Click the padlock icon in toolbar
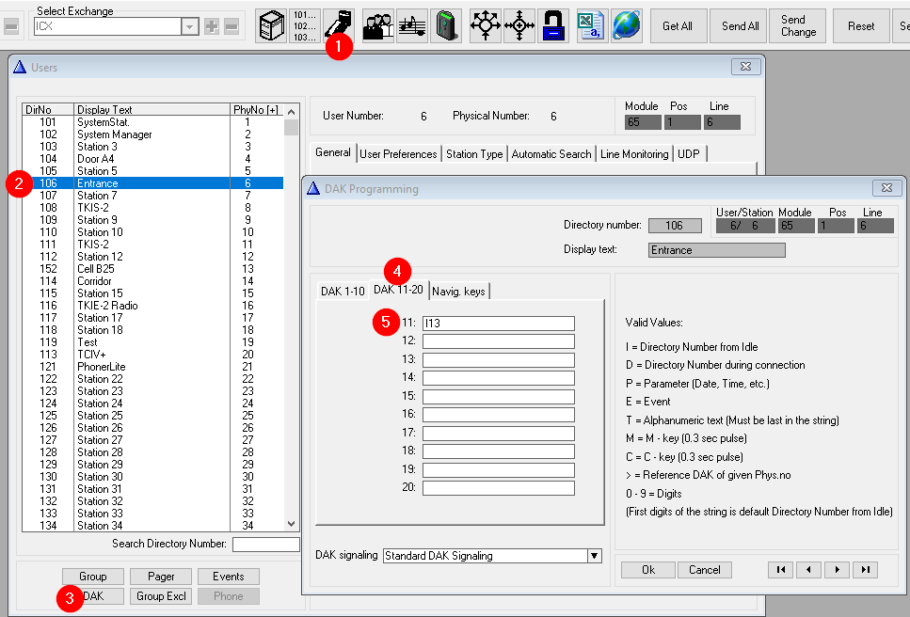910x617 pixels. [x=553, y=26]
